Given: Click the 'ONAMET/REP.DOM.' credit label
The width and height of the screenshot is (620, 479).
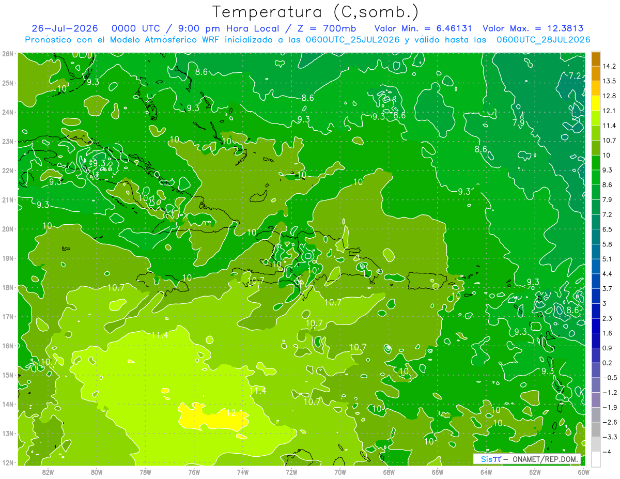Looking at the screenshot, I should tap(545, 459).
